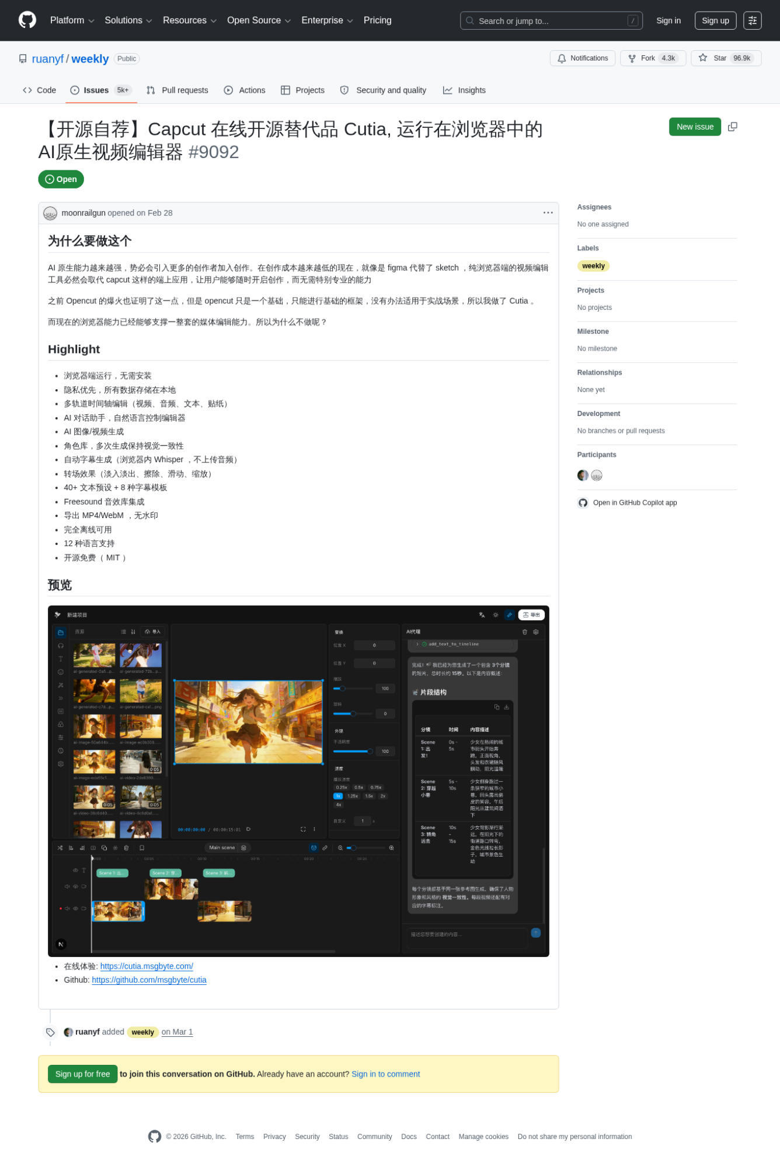
Task: Open the github.com/msgbyte/cutia link
Action: coord(149,980)
